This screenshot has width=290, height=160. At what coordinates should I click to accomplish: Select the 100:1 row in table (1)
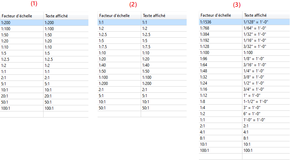[x=44, y=108]
